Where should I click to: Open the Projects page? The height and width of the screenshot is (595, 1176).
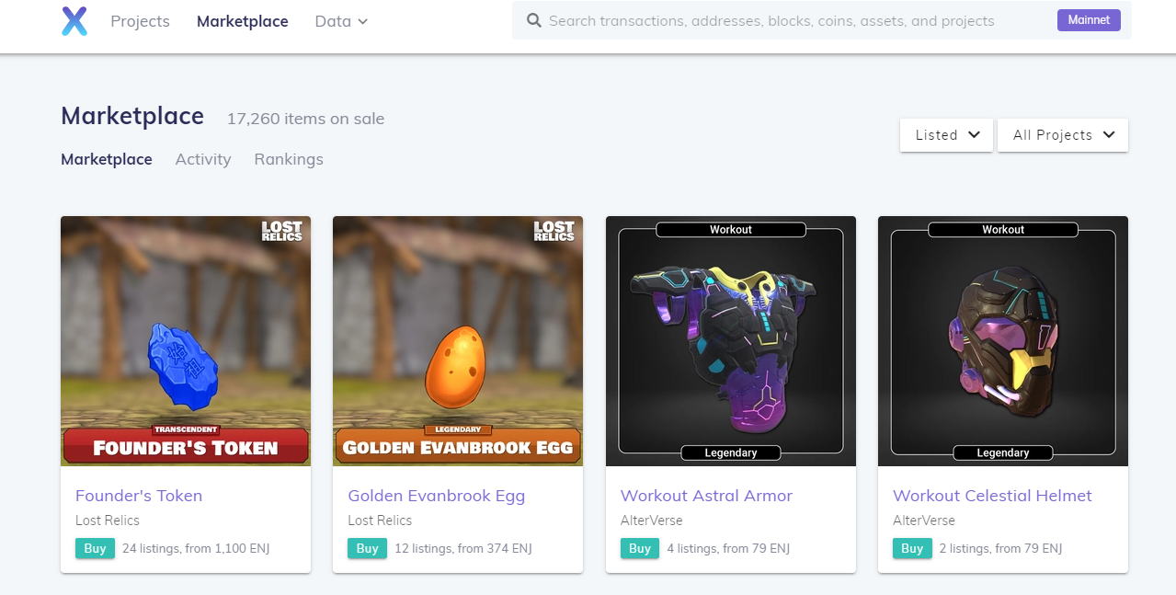140,21
